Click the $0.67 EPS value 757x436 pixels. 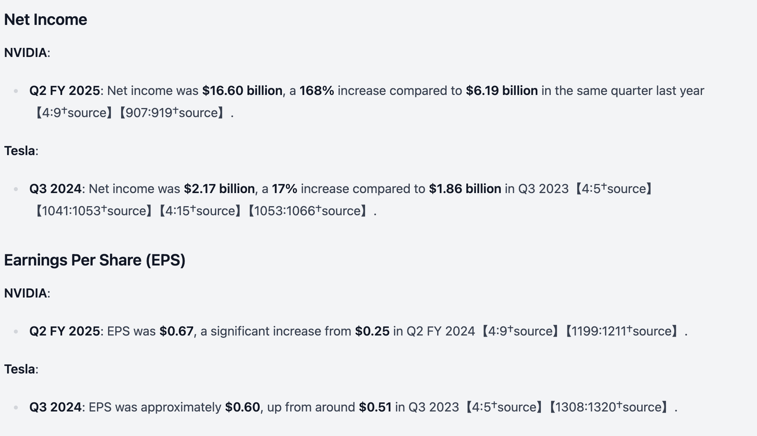(x=177, y=332)
